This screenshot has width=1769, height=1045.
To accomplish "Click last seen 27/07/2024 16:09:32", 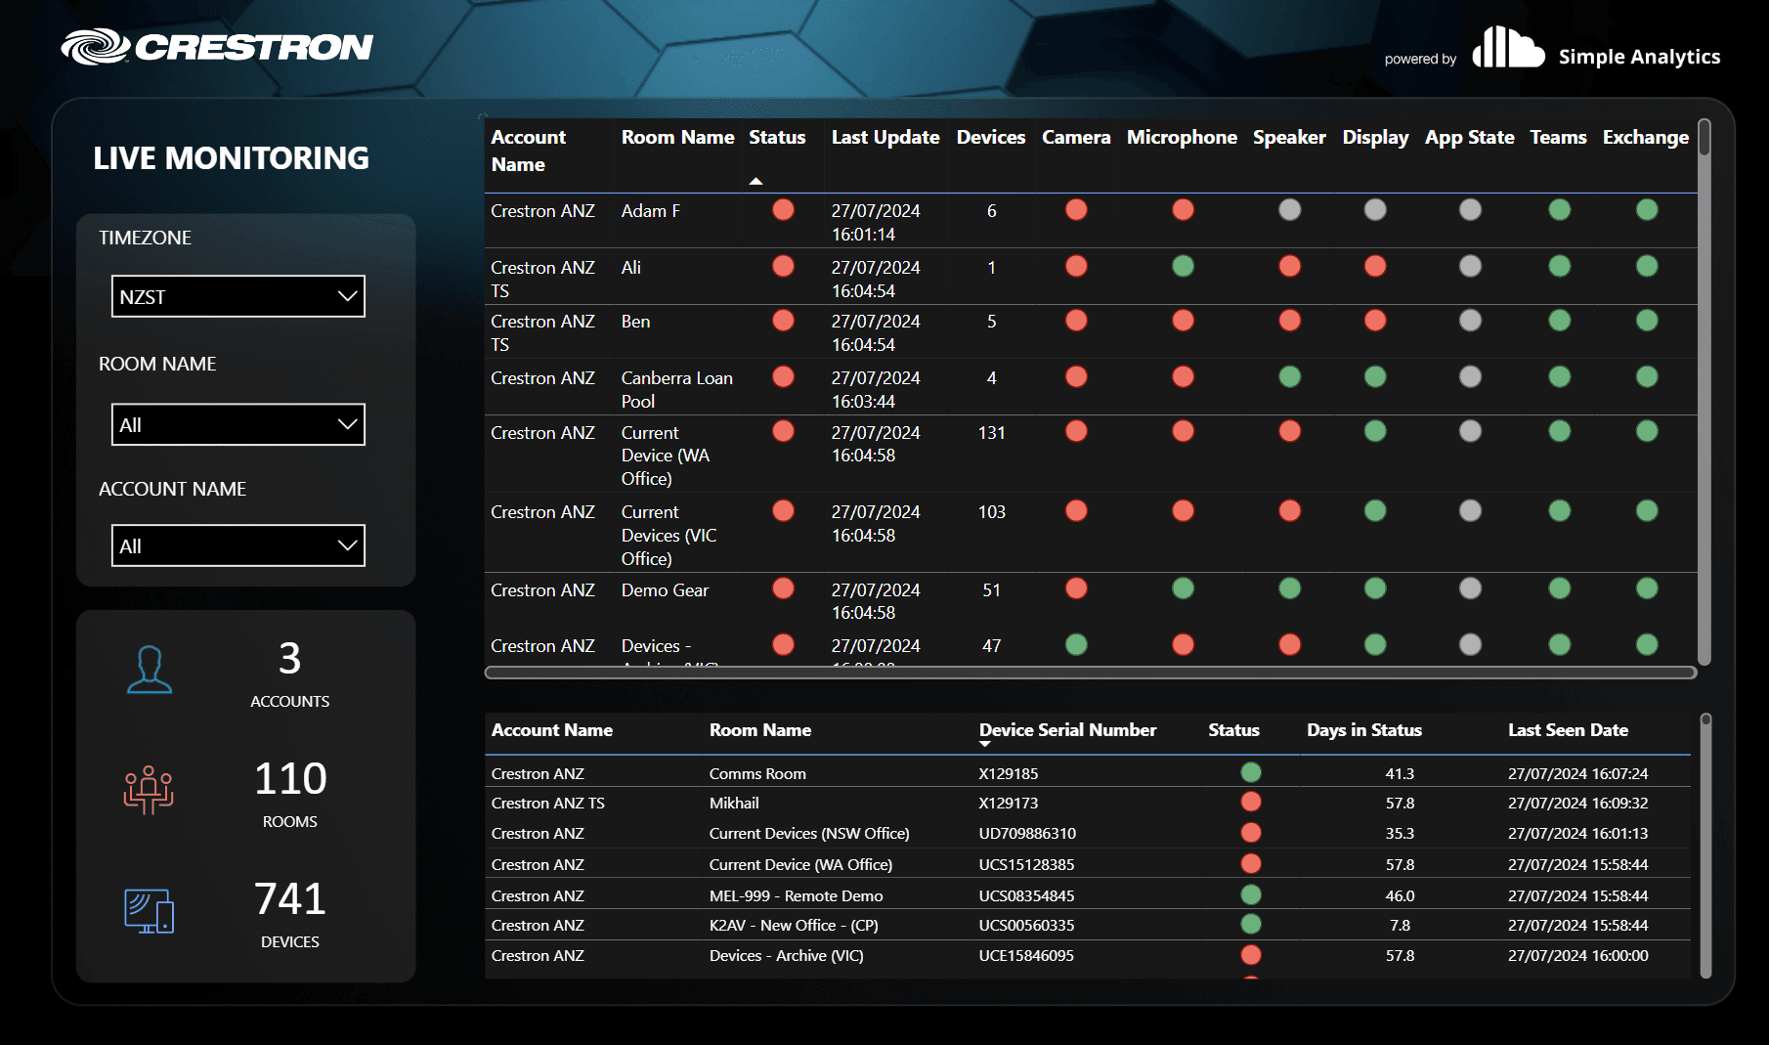I will pos(1577,803).
